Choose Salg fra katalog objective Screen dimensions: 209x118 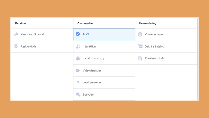tap(154, 46)
